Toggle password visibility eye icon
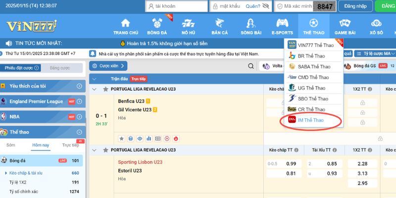 pos(266,6)
